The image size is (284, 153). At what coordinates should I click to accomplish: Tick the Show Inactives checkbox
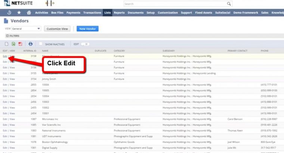pyautogui.click(x=41, y=44)
